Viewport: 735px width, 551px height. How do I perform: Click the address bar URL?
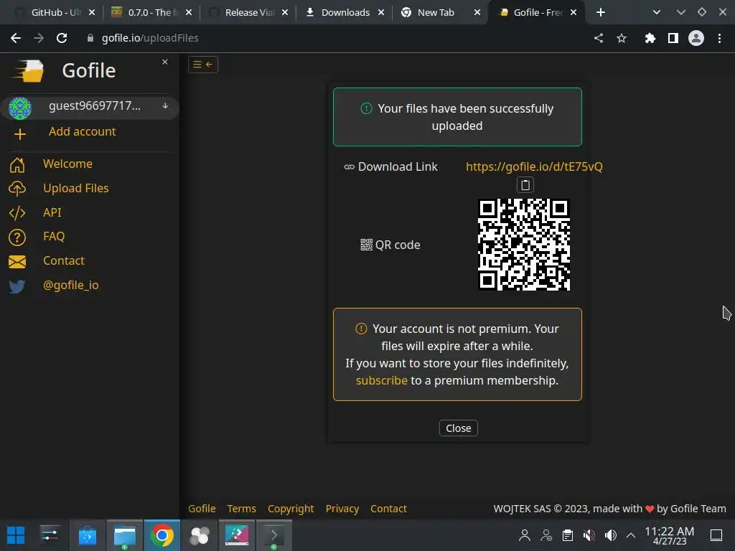tap(150, 38)
